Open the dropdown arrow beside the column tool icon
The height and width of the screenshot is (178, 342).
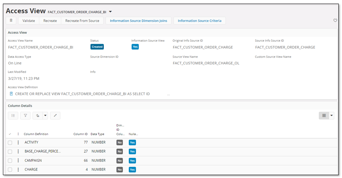point(45,115)
